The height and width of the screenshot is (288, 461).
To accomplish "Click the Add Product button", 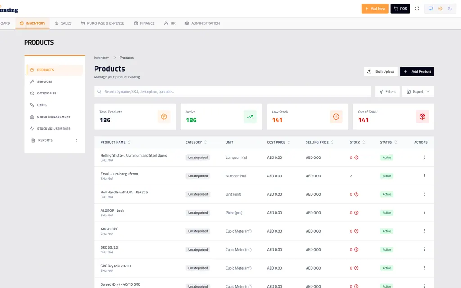I will click(417, 72).
